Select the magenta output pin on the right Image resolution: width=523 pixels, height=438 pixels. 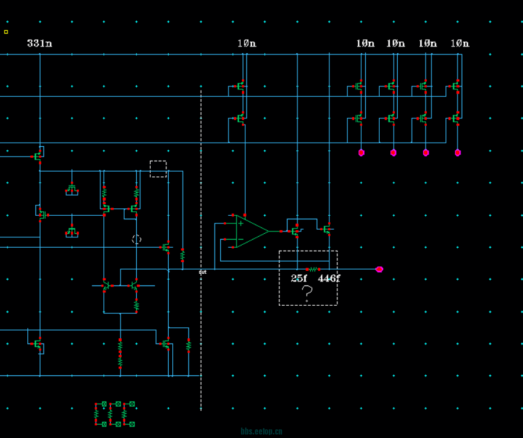click(379, 269)
